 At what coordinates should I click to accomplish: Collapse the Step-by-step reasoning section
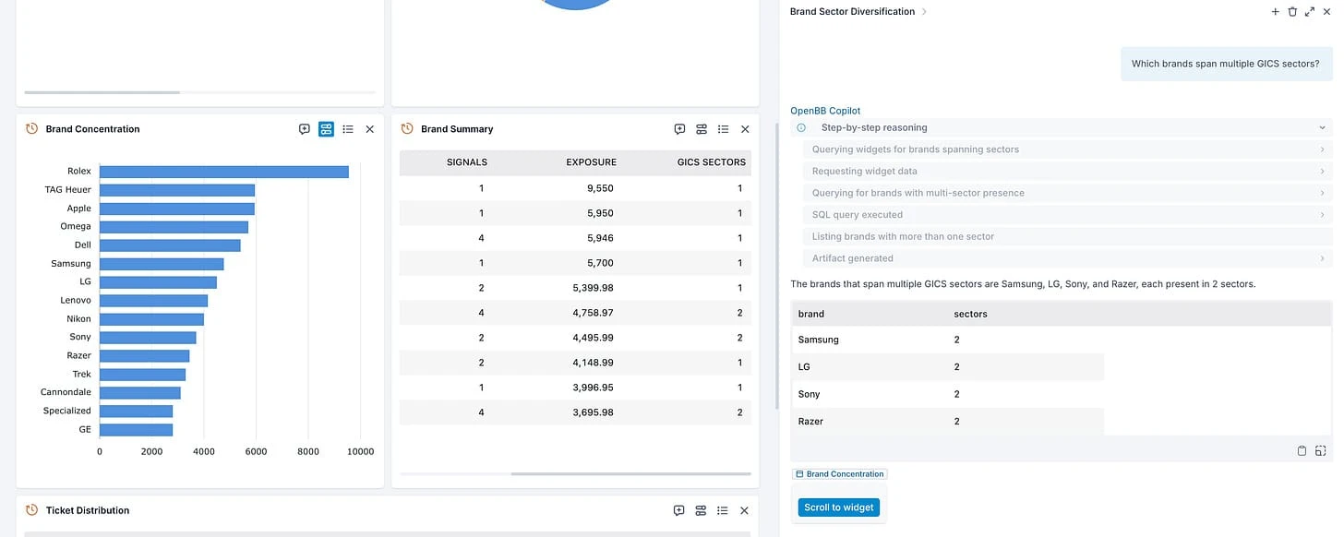tap(1324, 126)
